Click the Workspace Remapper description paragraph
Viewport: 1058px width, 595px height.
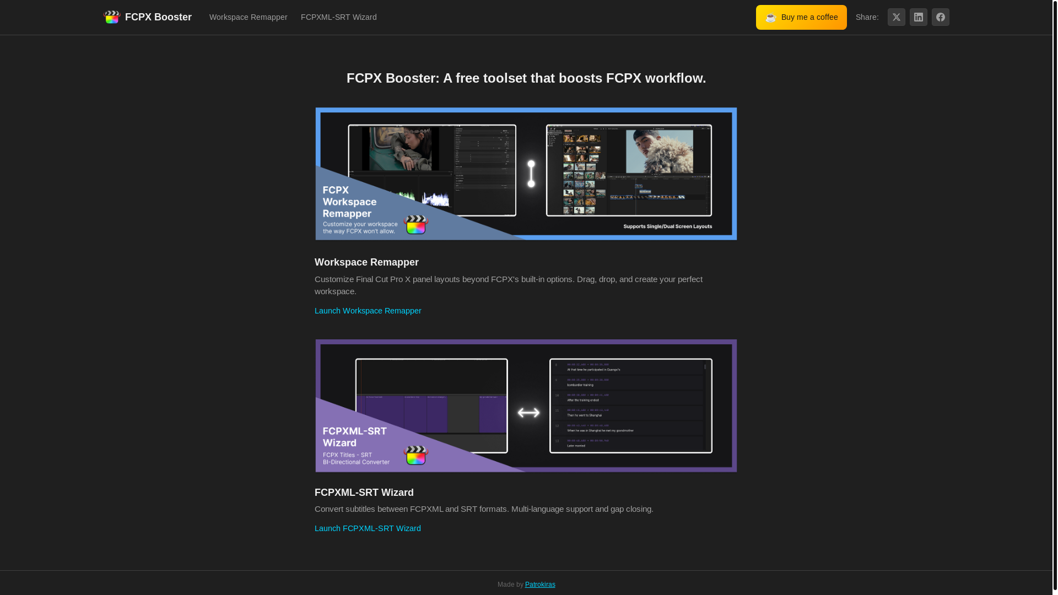[x=509, y=285]
